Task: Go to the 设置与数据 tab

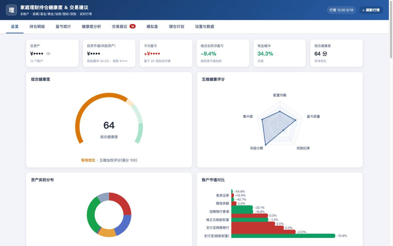Action: [205, 27]
